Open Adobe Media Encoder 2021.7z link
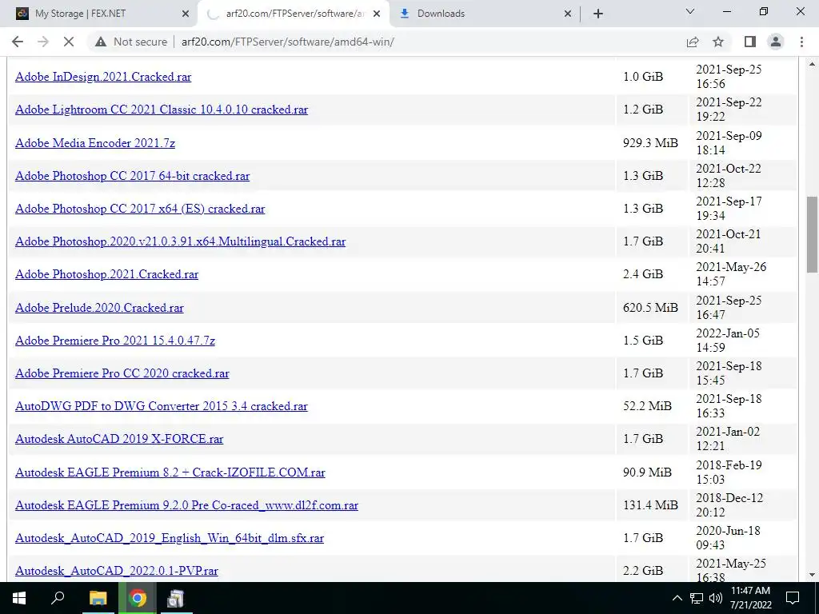The height and width of the screenshot is (614, 819). click(x=95, y=143)
